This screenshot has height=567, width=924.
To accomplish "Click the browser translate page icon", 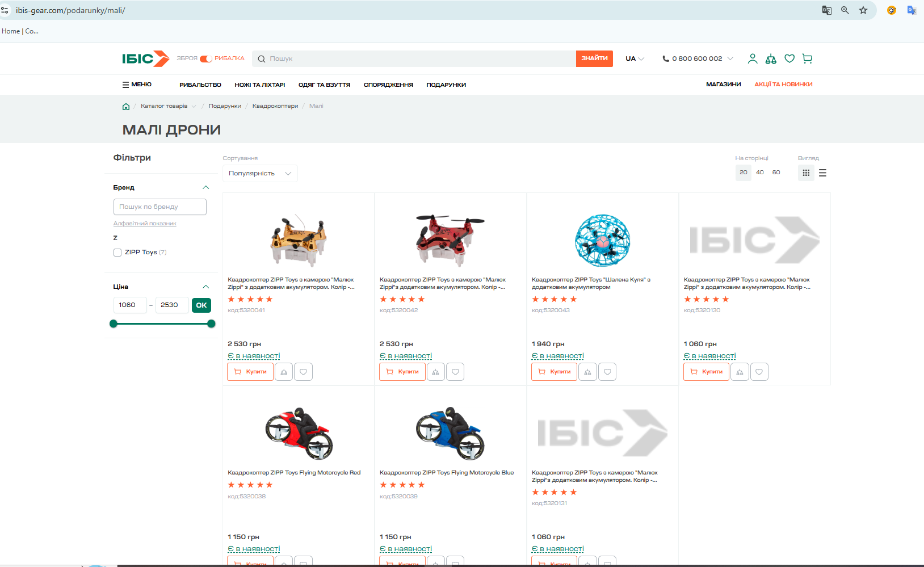I will coord(827,10).
